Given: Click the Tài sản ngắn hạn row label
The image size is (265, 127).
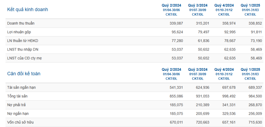Looking at the screenshot, I should click(22, 87).
